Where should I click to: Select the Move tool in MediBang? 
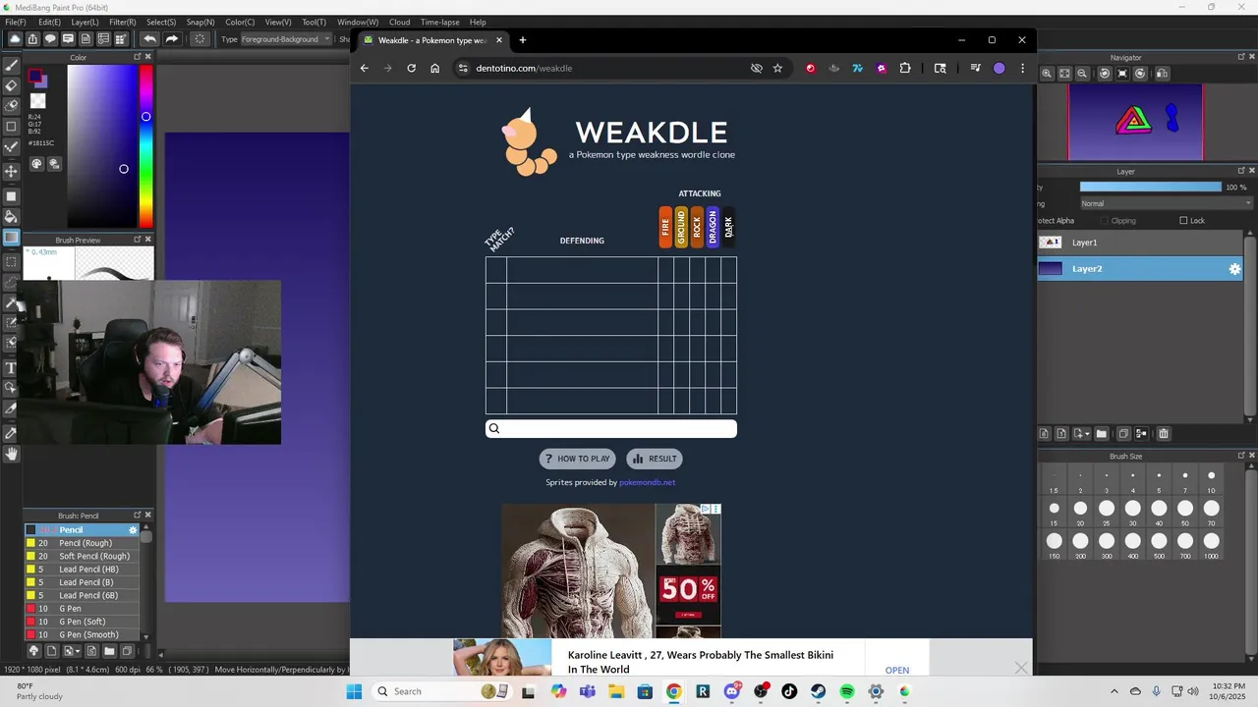[x=12, y=171]
